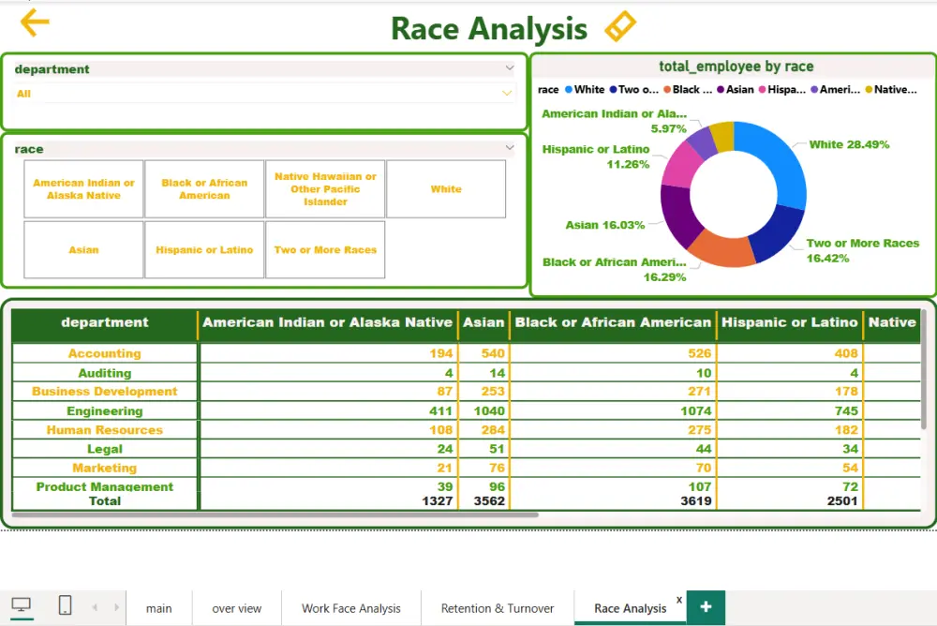Collapse the race slicer header chevron
The height and width of the screenshot is (626, 937).
point(510,148)
